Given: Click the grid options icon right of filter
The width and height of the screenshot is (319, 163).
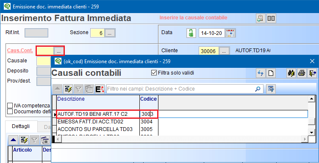Looking at the screenshot, I should [x=271, y=89].
